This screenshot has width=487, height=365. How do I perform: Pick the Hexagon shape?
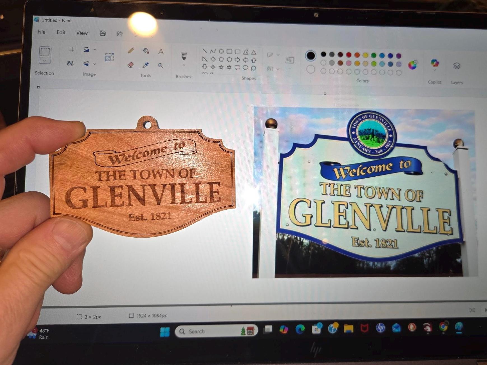point(229,59)
